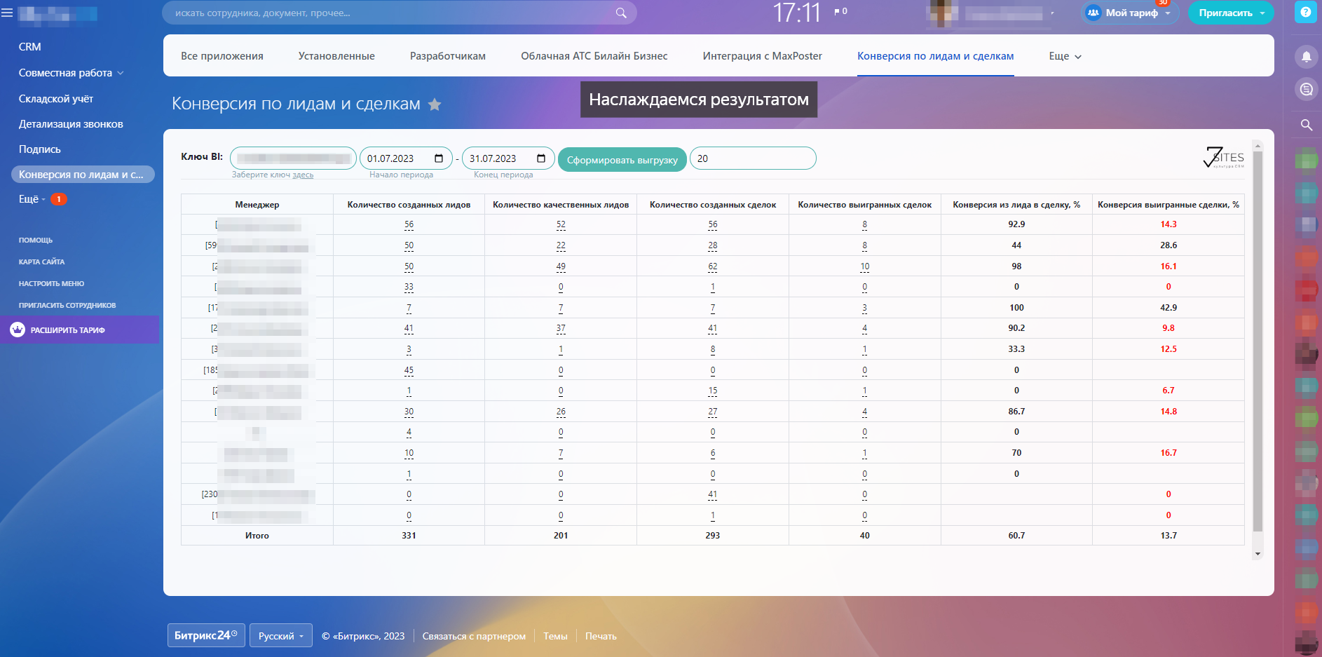The image size is (1322, 657).
Task: Click the right sidebar search icon
Action: (1306, 125)
